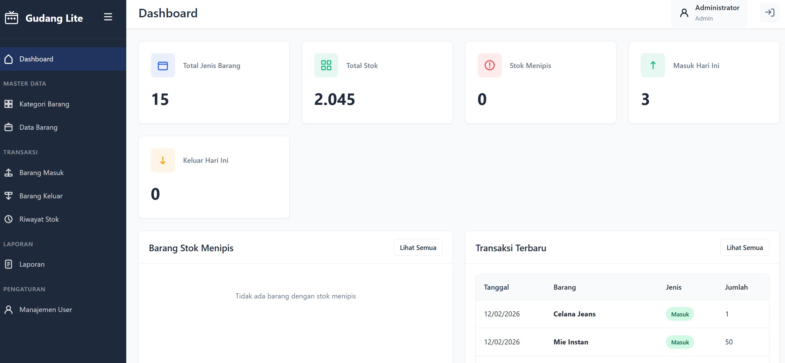
Task: Open the Laporan reports page
Action: click(x=32, y=264)
